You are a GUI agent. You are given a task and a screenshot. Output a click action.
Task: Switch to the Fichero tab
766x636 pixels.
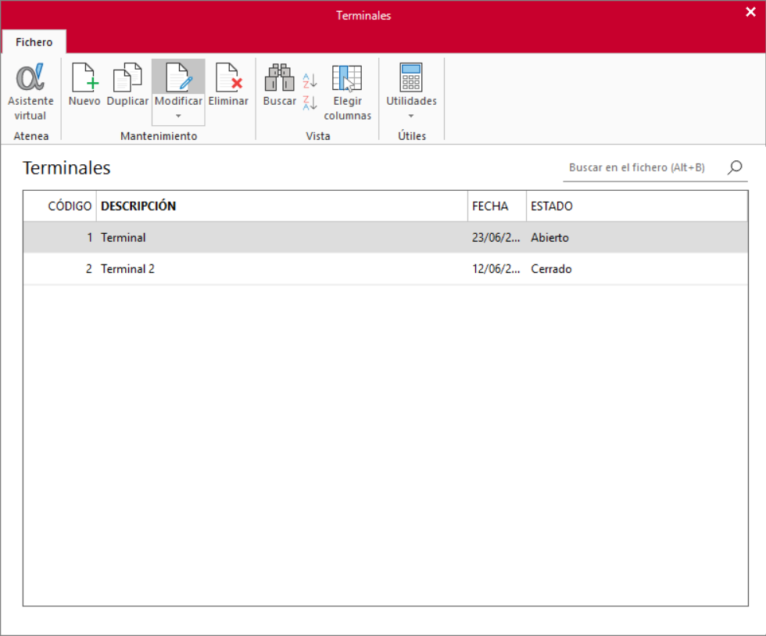(34, 42)
